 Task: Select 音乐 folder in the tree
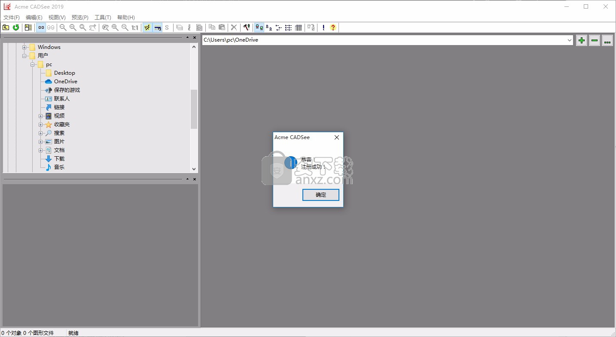coord(59,167)
